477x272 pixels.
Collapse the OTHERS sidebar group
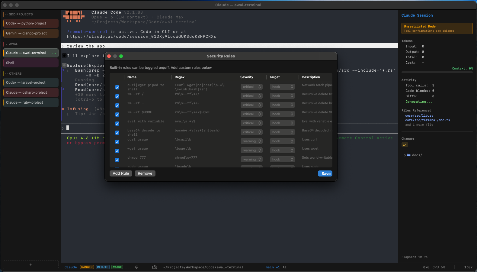click(6, 74)
